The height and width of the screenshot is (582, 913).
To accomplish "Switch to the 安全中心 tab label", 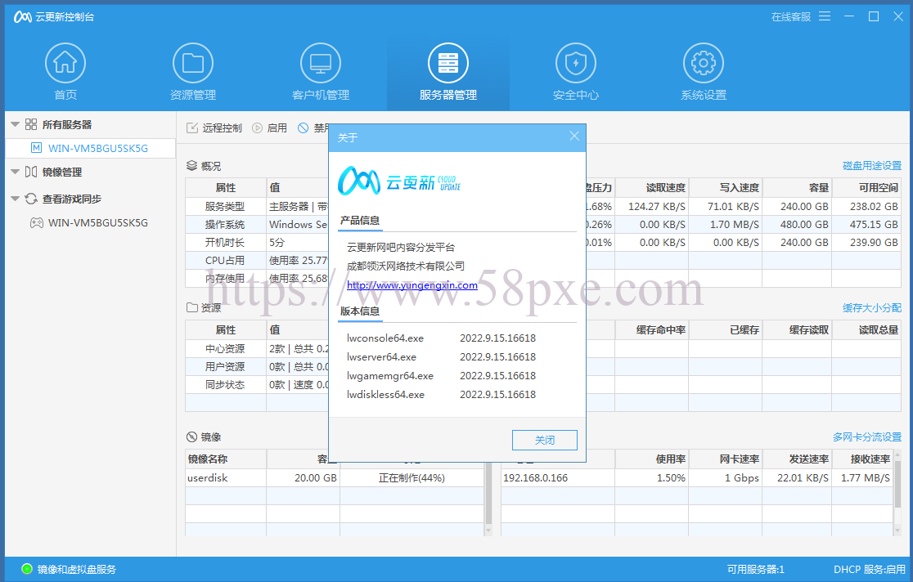I will point(575,95).
